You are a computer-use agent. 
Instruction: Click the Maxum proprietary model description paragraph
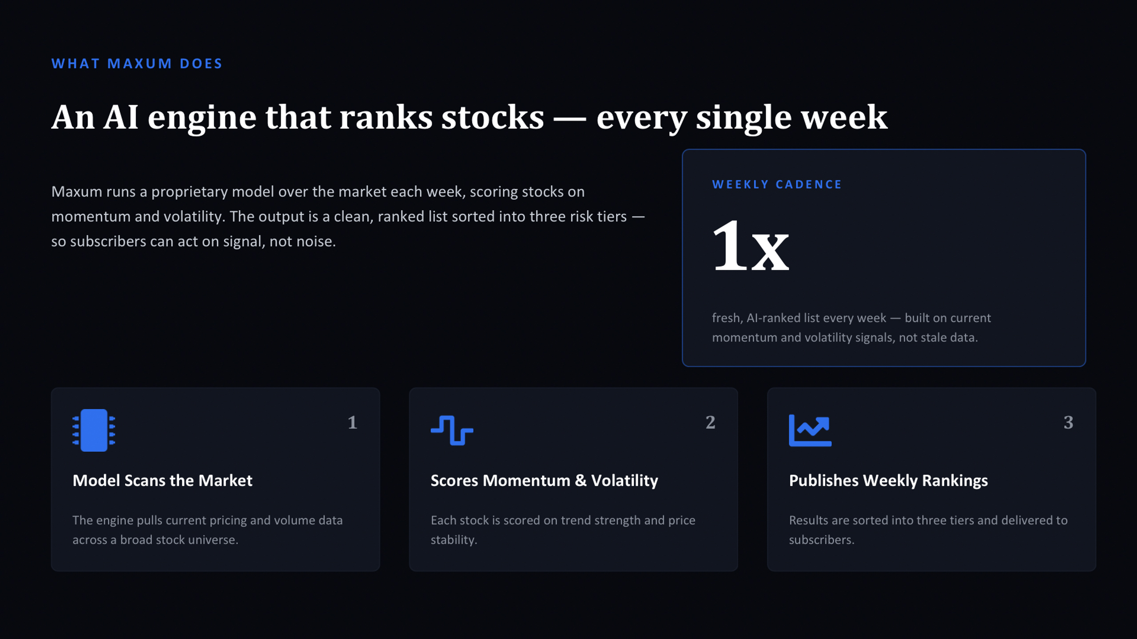(348, 217)
